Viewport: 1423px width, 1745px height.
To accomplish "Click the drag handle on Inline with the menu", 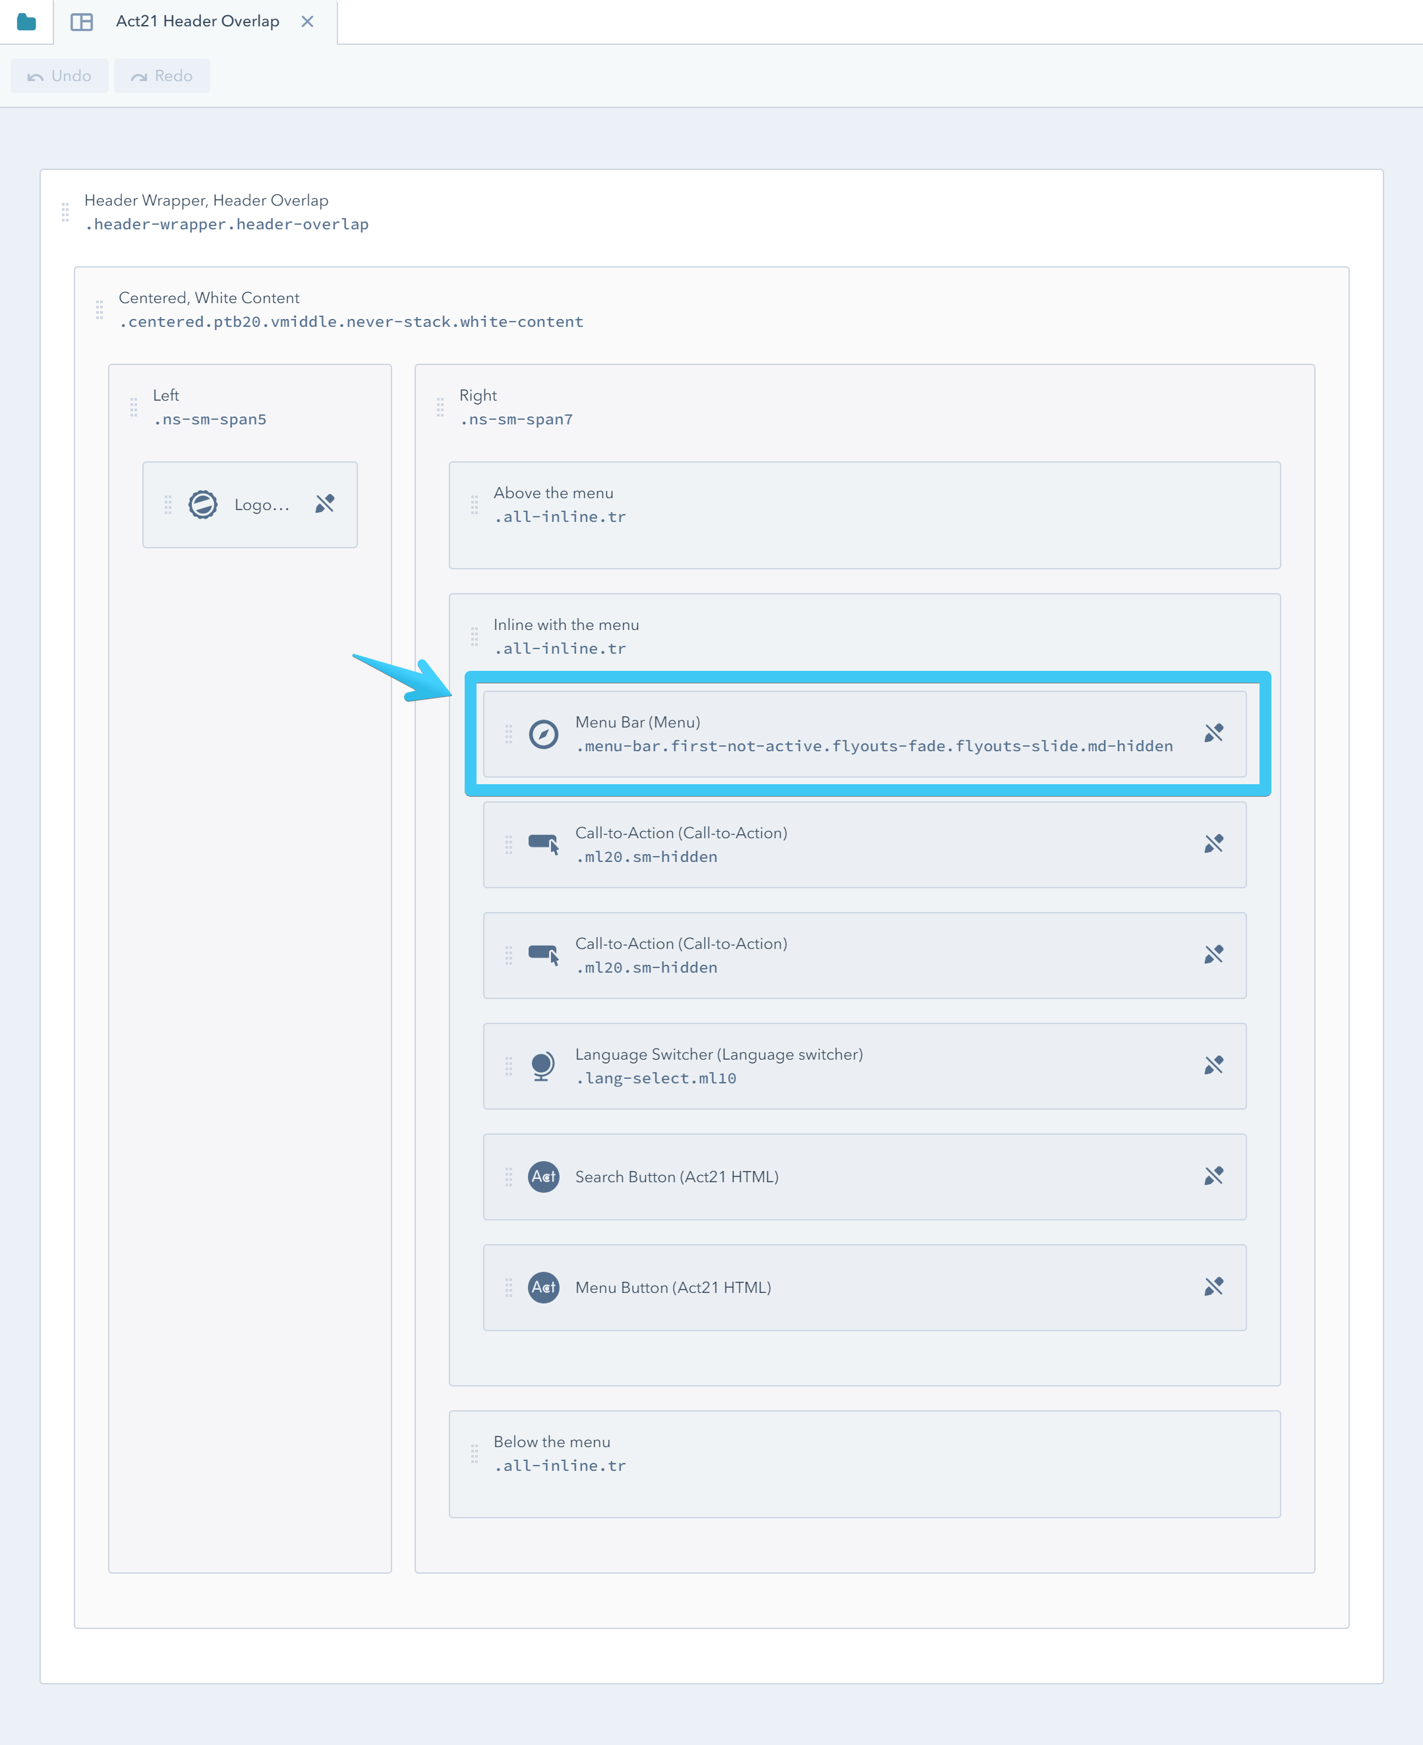I will [474, 636].
